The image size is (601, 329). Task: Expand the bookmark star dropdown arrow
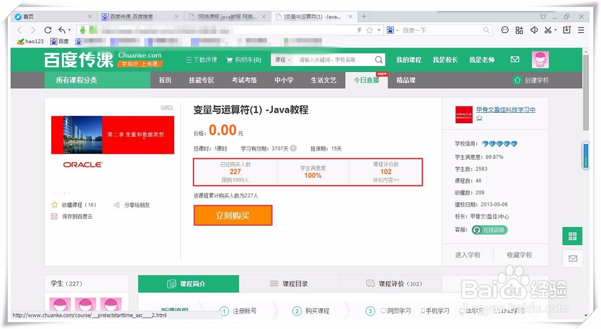pos(379,30)
